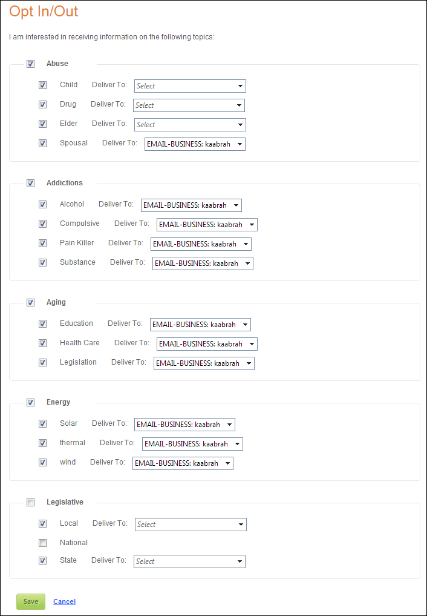Uncheck the Abuse category checkbox

pyautogui.click(x=30, y=64)
